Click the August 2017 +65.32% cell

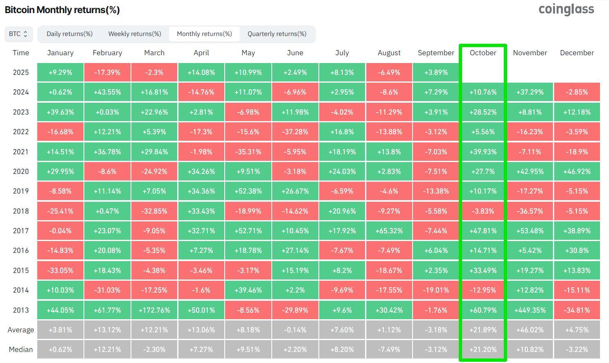click(x=389, y=231)
